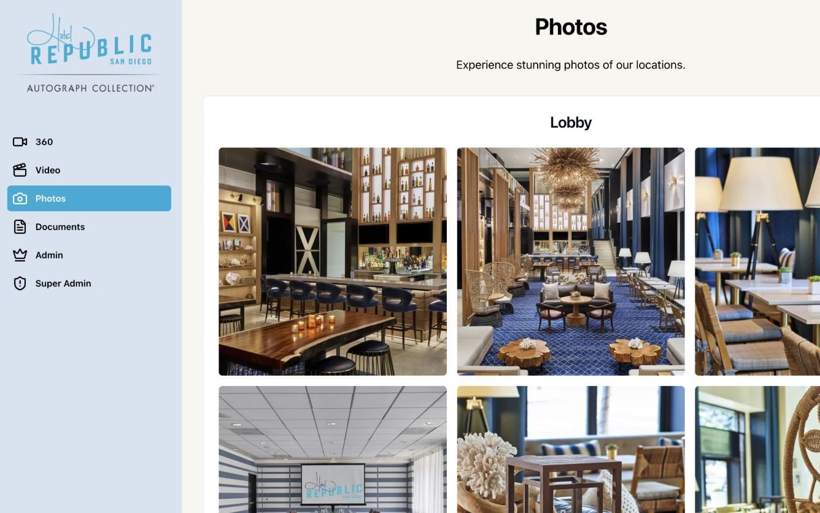Click the Admin crown icon
Screen dimensions: 820x513
(20, 255)
